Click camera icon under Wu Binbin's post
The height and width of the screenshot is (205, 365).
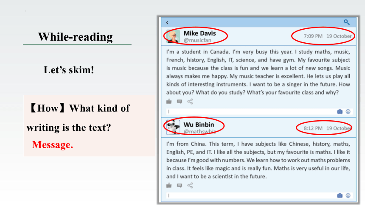pyautogui.click(x=340, y=196)
